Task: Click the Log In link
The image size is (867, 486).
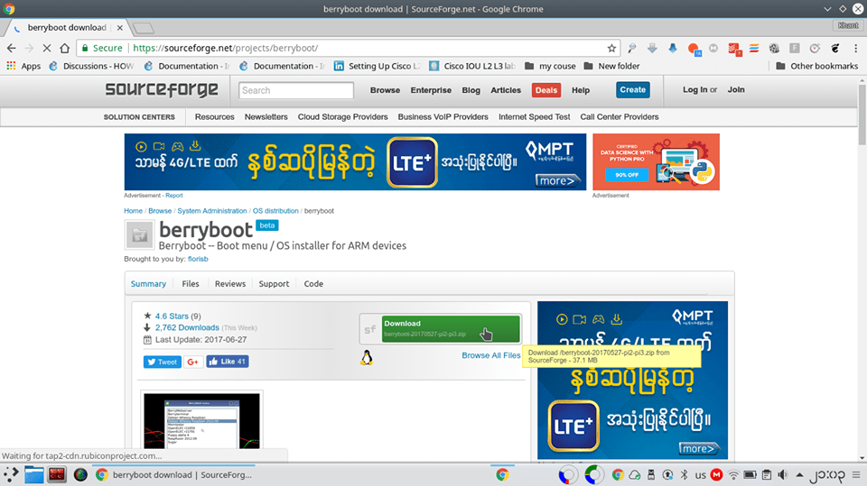Action: click(695, 89)
